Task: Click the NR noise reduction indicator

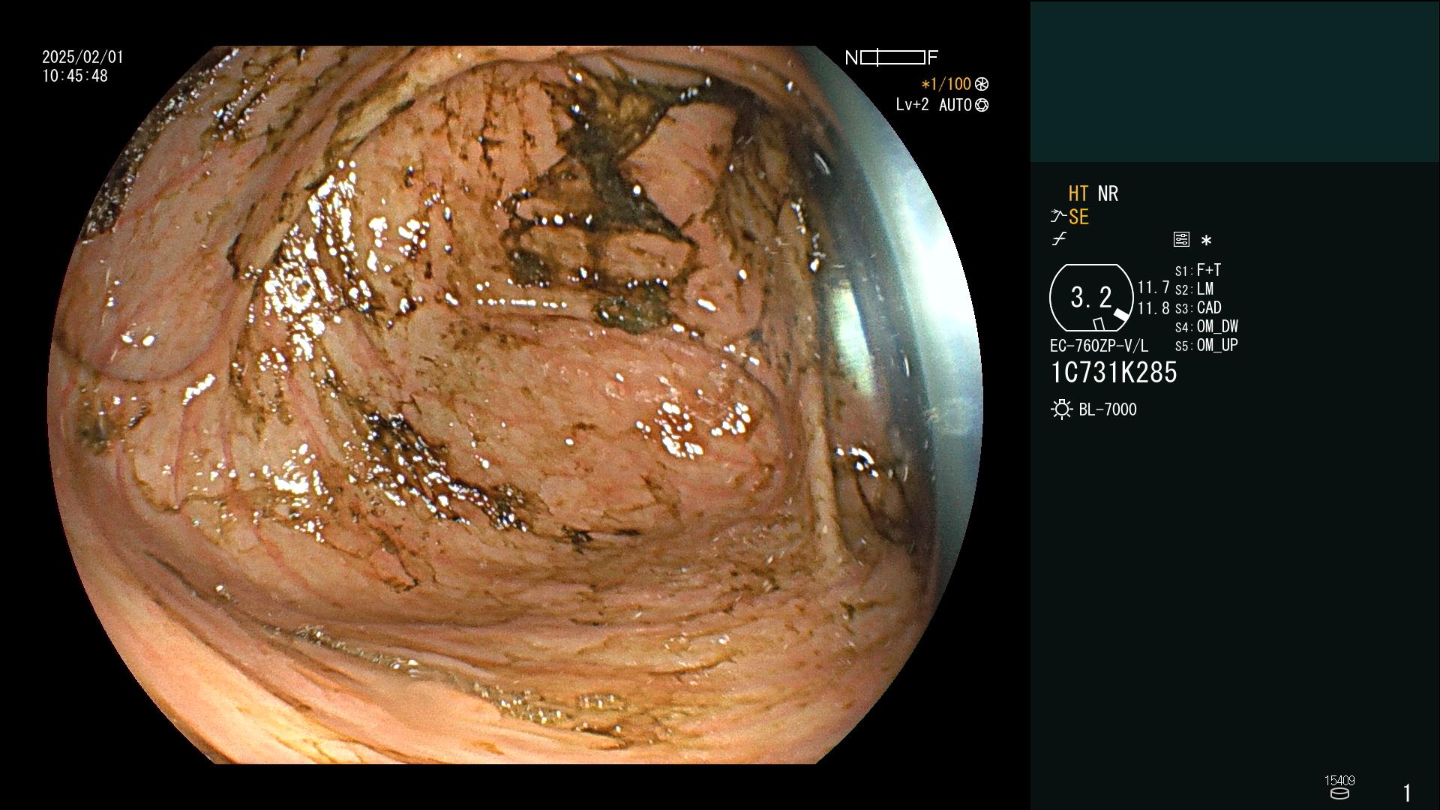Action: [x=1108, y=193]
